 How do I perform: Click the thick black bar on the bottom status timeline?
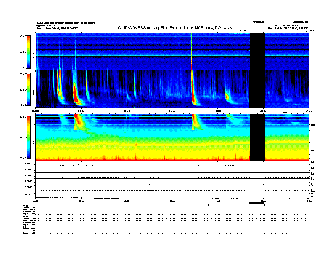click(257, 203)
